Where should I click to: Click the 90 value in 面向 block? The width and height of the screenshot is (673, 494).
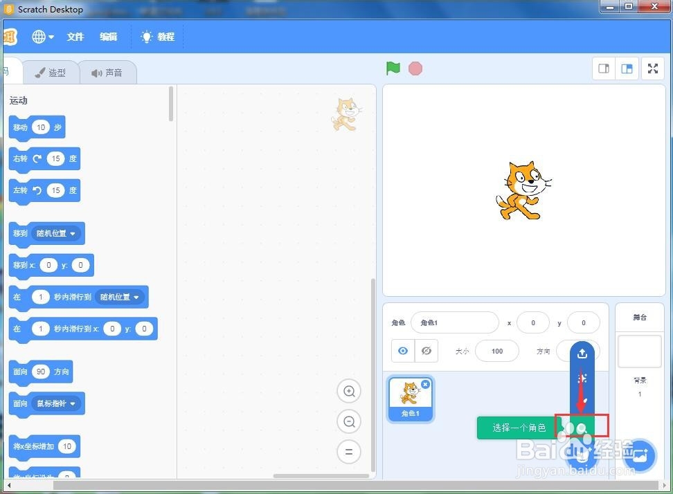(41, 372)
